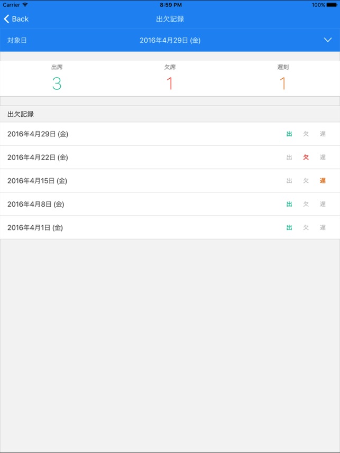This screenshot has height=453, width=340.
Task: Tap the 出席 count of 3
Action: [57, 84]
